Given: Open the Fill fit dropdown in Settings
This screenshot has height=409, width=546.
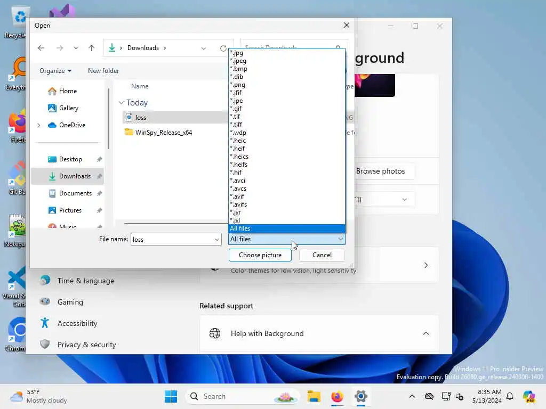Looking at the screenshot, I should (x=384, y=200).
